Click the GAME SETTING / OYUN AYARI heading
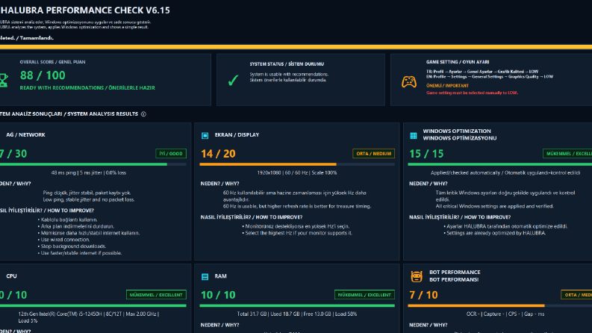This screenshot has width=592, height=333. (x=458, y=62)
